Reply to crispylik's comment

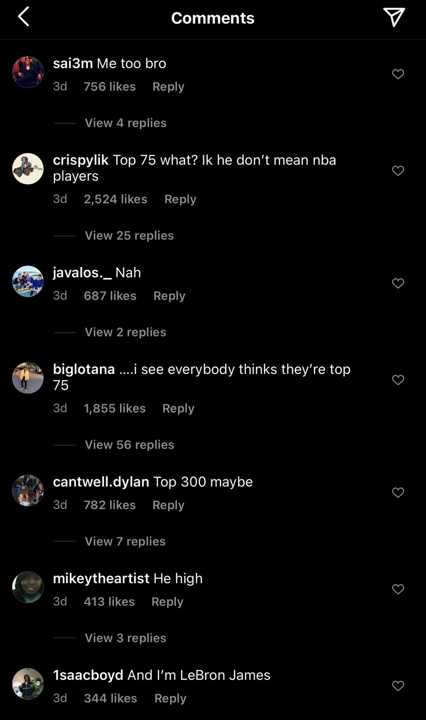[x=180, y=199]
